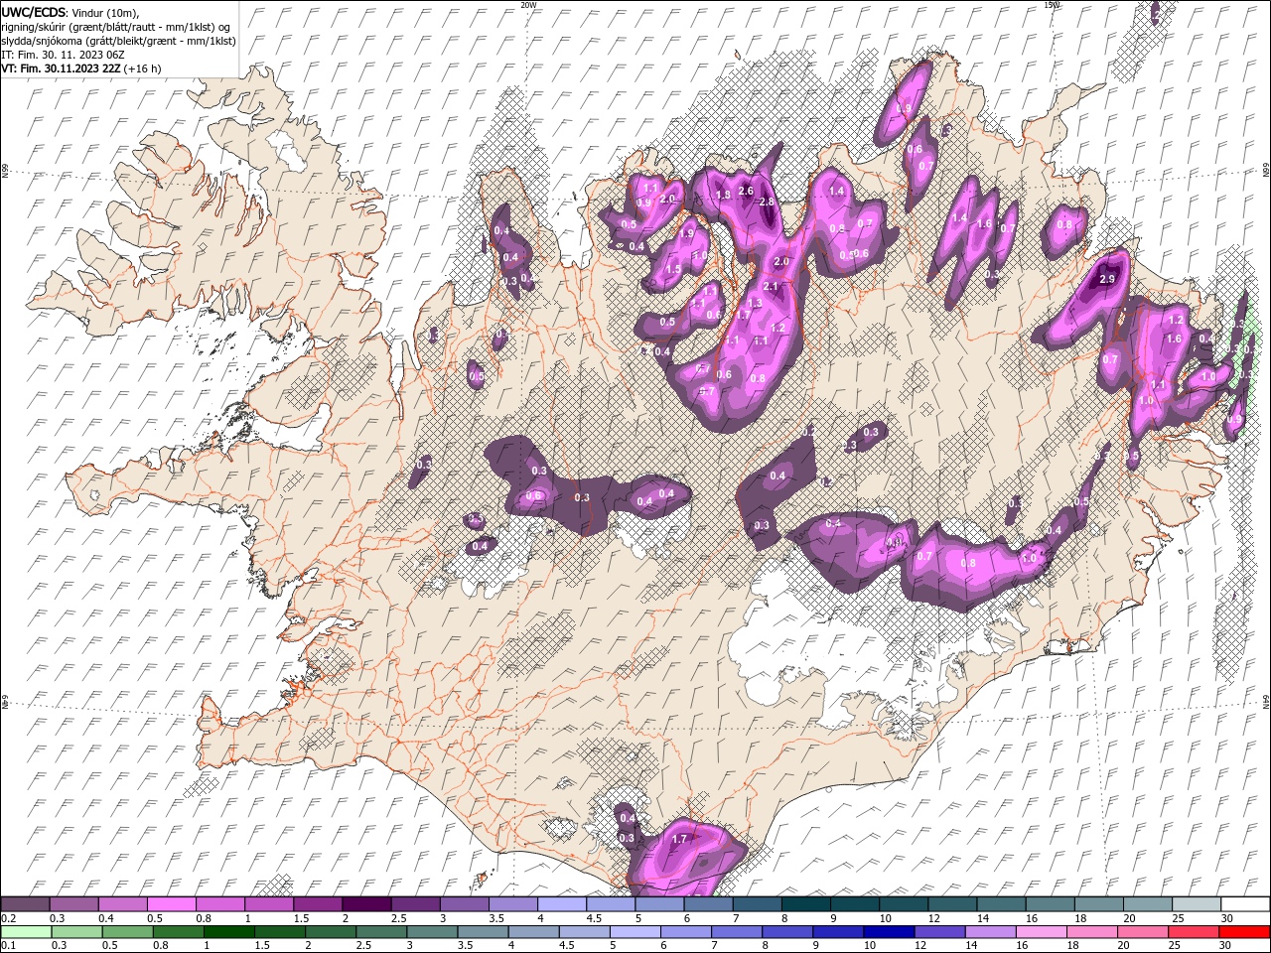Choose the navy blue 10 rain legend swatch
The width and height of the screenshot is (1271, 953).
[x=888, y=932]
